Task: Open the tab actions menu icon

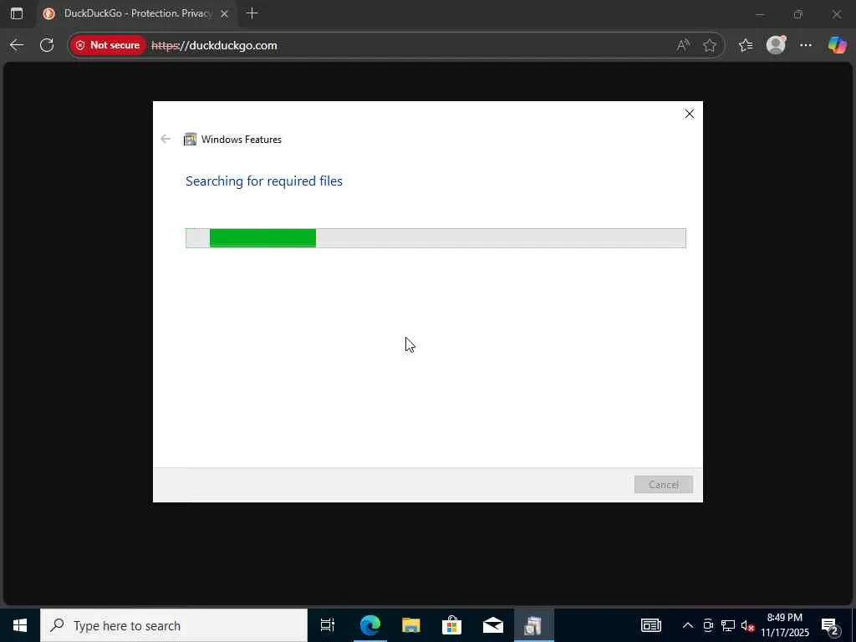Action: click(x=17, y=13)
